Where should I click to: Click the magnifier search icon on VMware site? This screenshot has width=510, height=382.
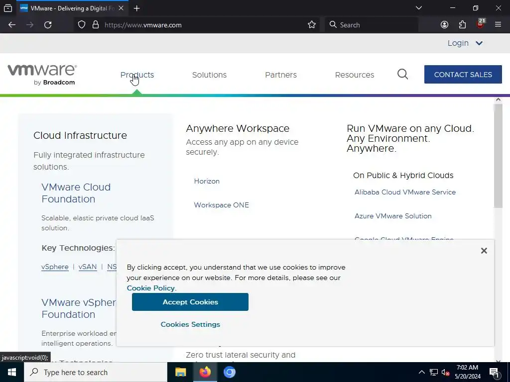click(402, 74)
